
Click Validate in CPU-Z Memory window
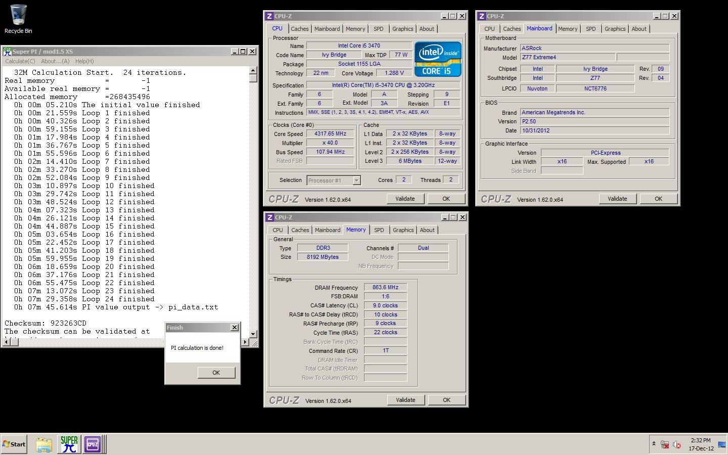coord(405,400)
